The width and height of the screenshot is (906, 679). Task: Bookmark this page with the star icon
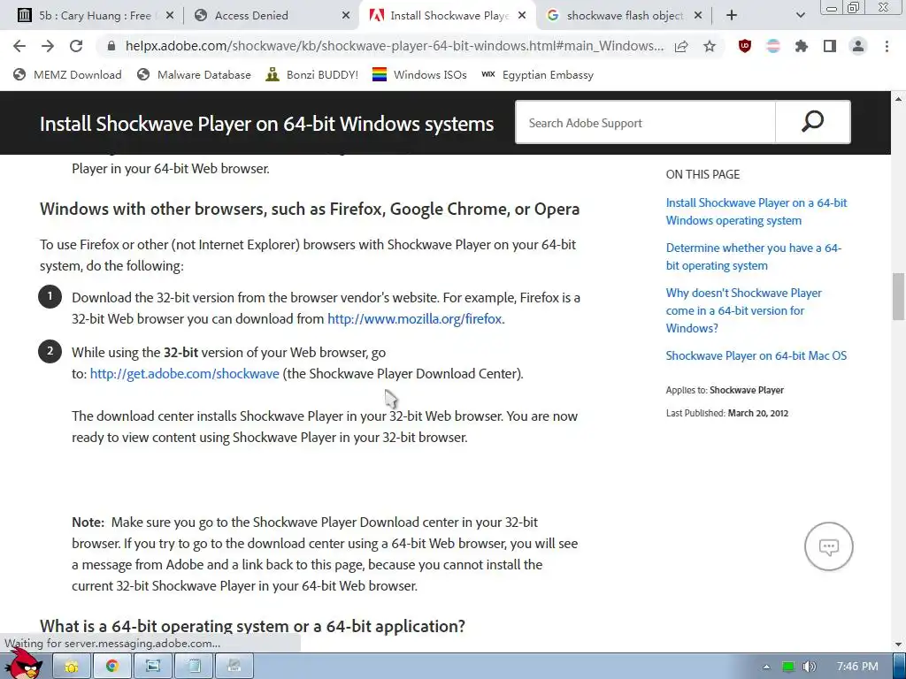point(710,46)
